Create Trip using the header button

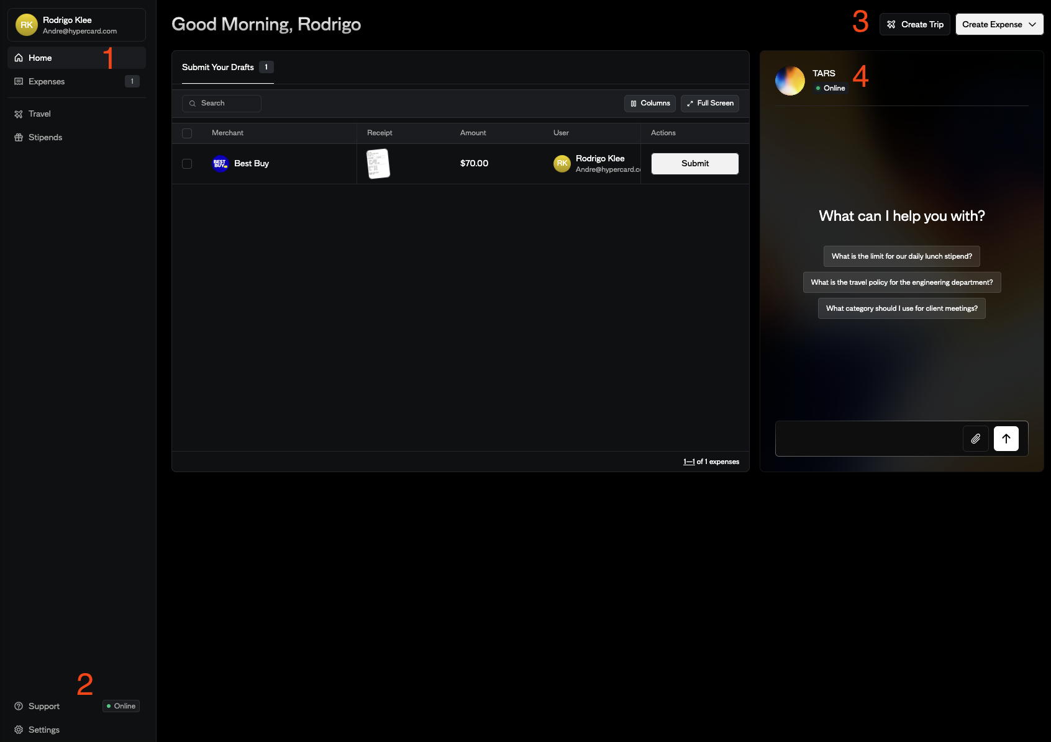(x=914, y=24)
